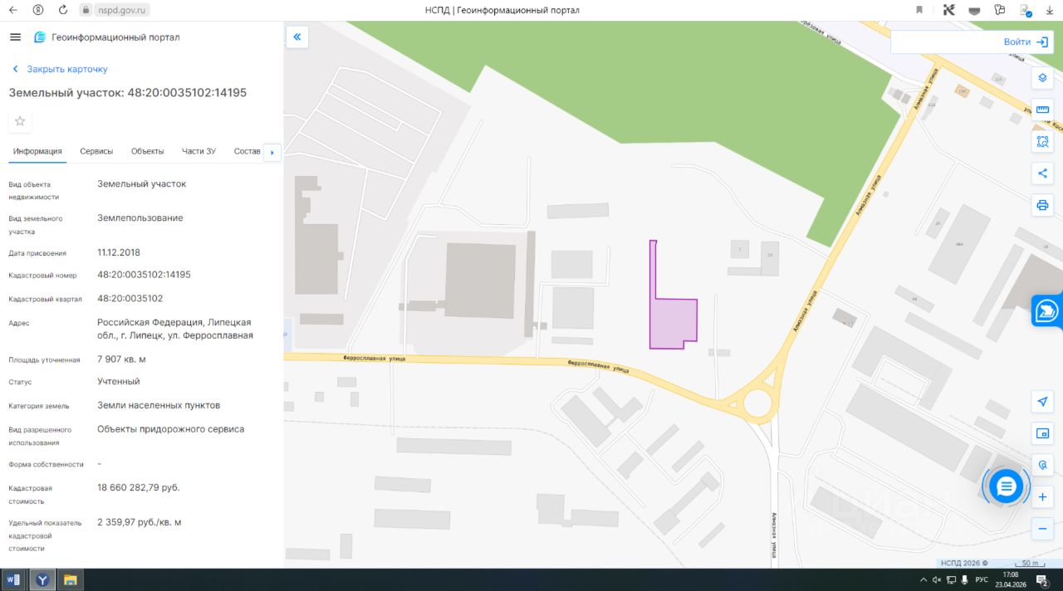Open Yandex Browser taskbar icon
The width and height of the screenshot is (1063, 591).
(x=42, y=579)
